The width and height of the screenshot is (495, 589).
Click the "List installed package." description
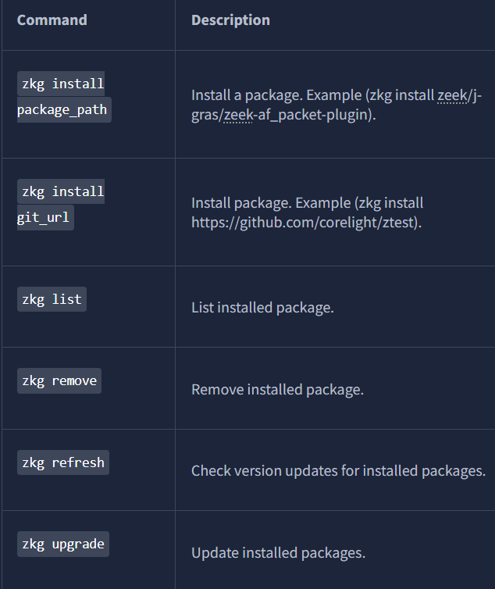tap(262, 308)
